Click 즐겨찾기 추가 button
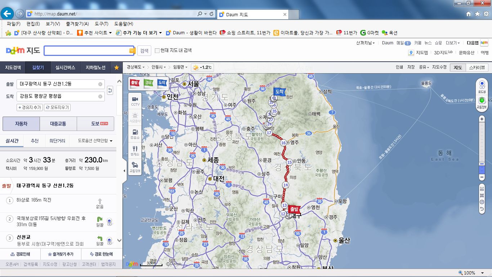The image size is (492, 277). [61, 254]
